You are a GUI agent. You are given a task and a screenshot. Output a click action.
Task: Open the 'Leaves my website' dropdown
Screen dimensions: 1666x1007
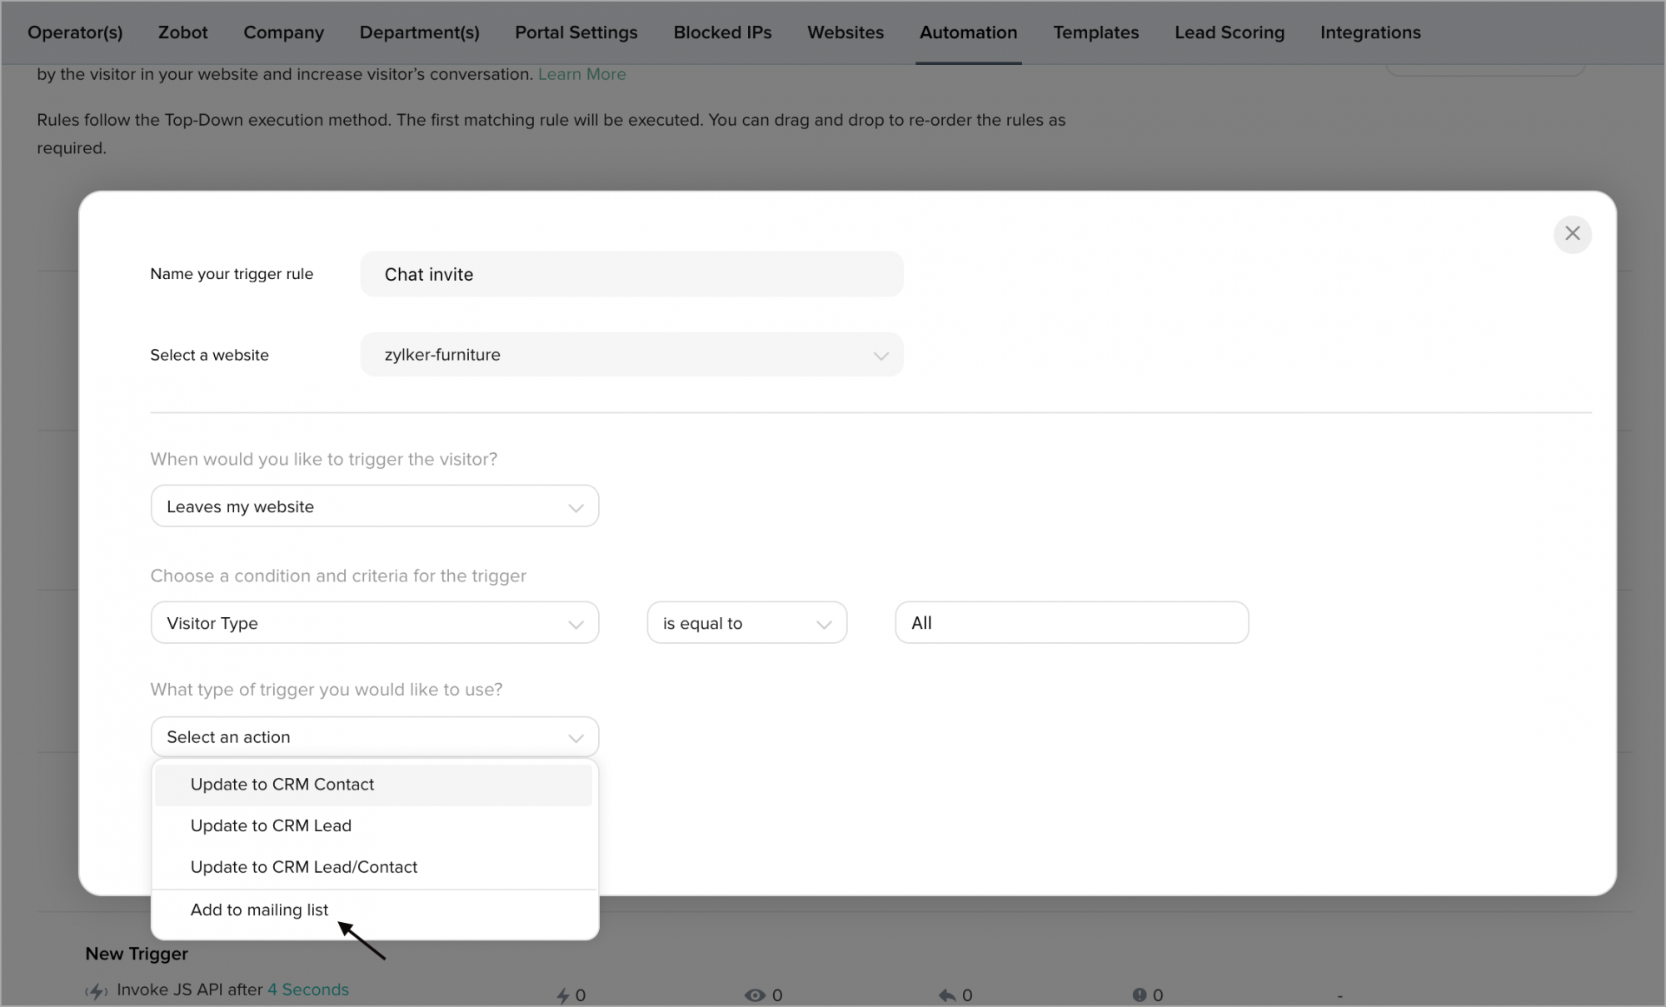tap(374, 506)
